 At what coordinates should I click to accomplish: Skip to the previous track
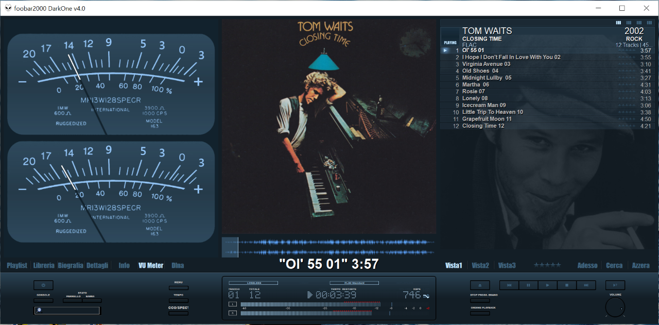509,285
